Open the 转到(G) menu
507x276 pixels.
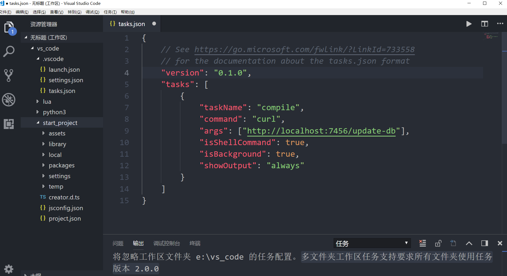click(75, 12)
